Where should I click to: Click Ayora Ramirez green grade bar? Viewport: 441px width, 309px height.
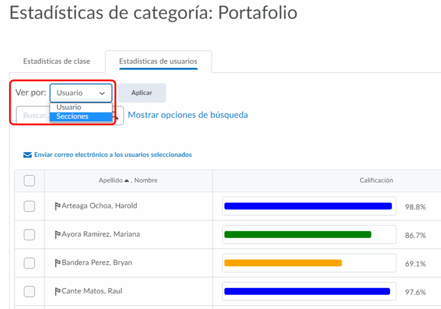(x=298, y=235)
